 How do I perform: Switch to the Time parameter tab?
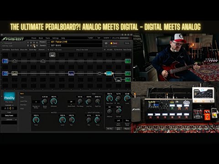coord(22,97)
